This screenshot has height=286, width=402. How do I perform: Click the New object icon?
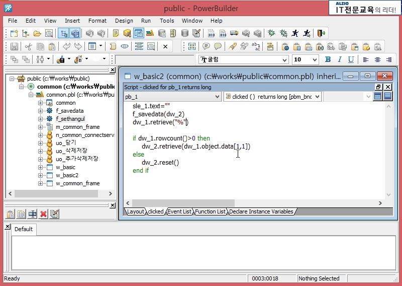tap(14, 33)
